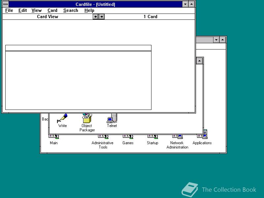
Task: Maximize the Cardfile window
Action: point(192,4)
